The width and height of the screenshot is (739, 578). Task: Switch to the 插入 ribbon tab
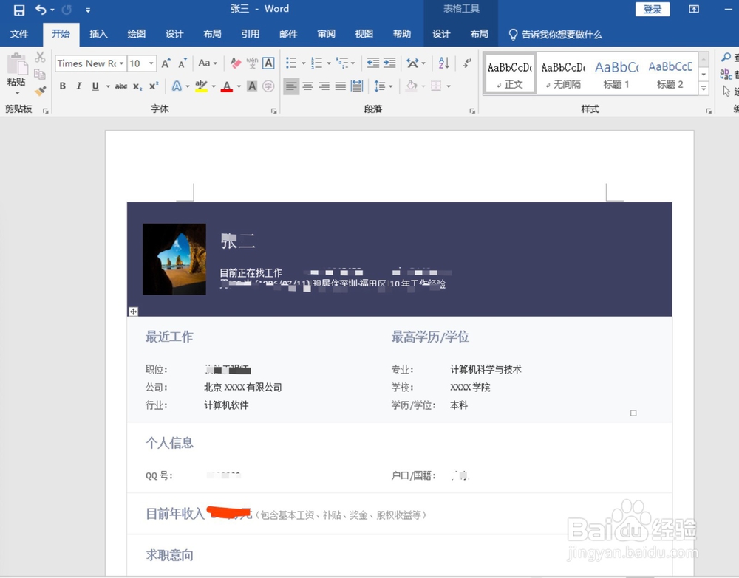point(98,34)
